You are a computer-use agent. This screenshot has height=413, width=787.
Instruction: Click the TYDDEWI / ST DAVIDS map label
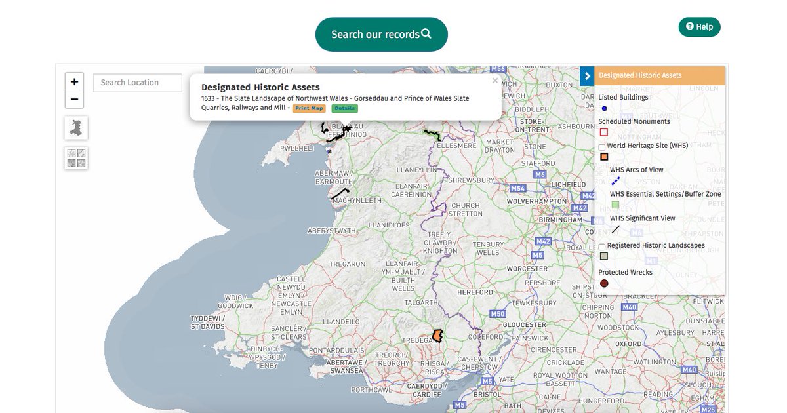click(207, 323)
